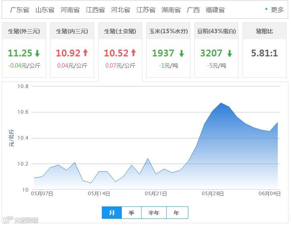Click the 06月04日 axis label
The height and width of the screenshot is (226, 291).
point(270,194)
